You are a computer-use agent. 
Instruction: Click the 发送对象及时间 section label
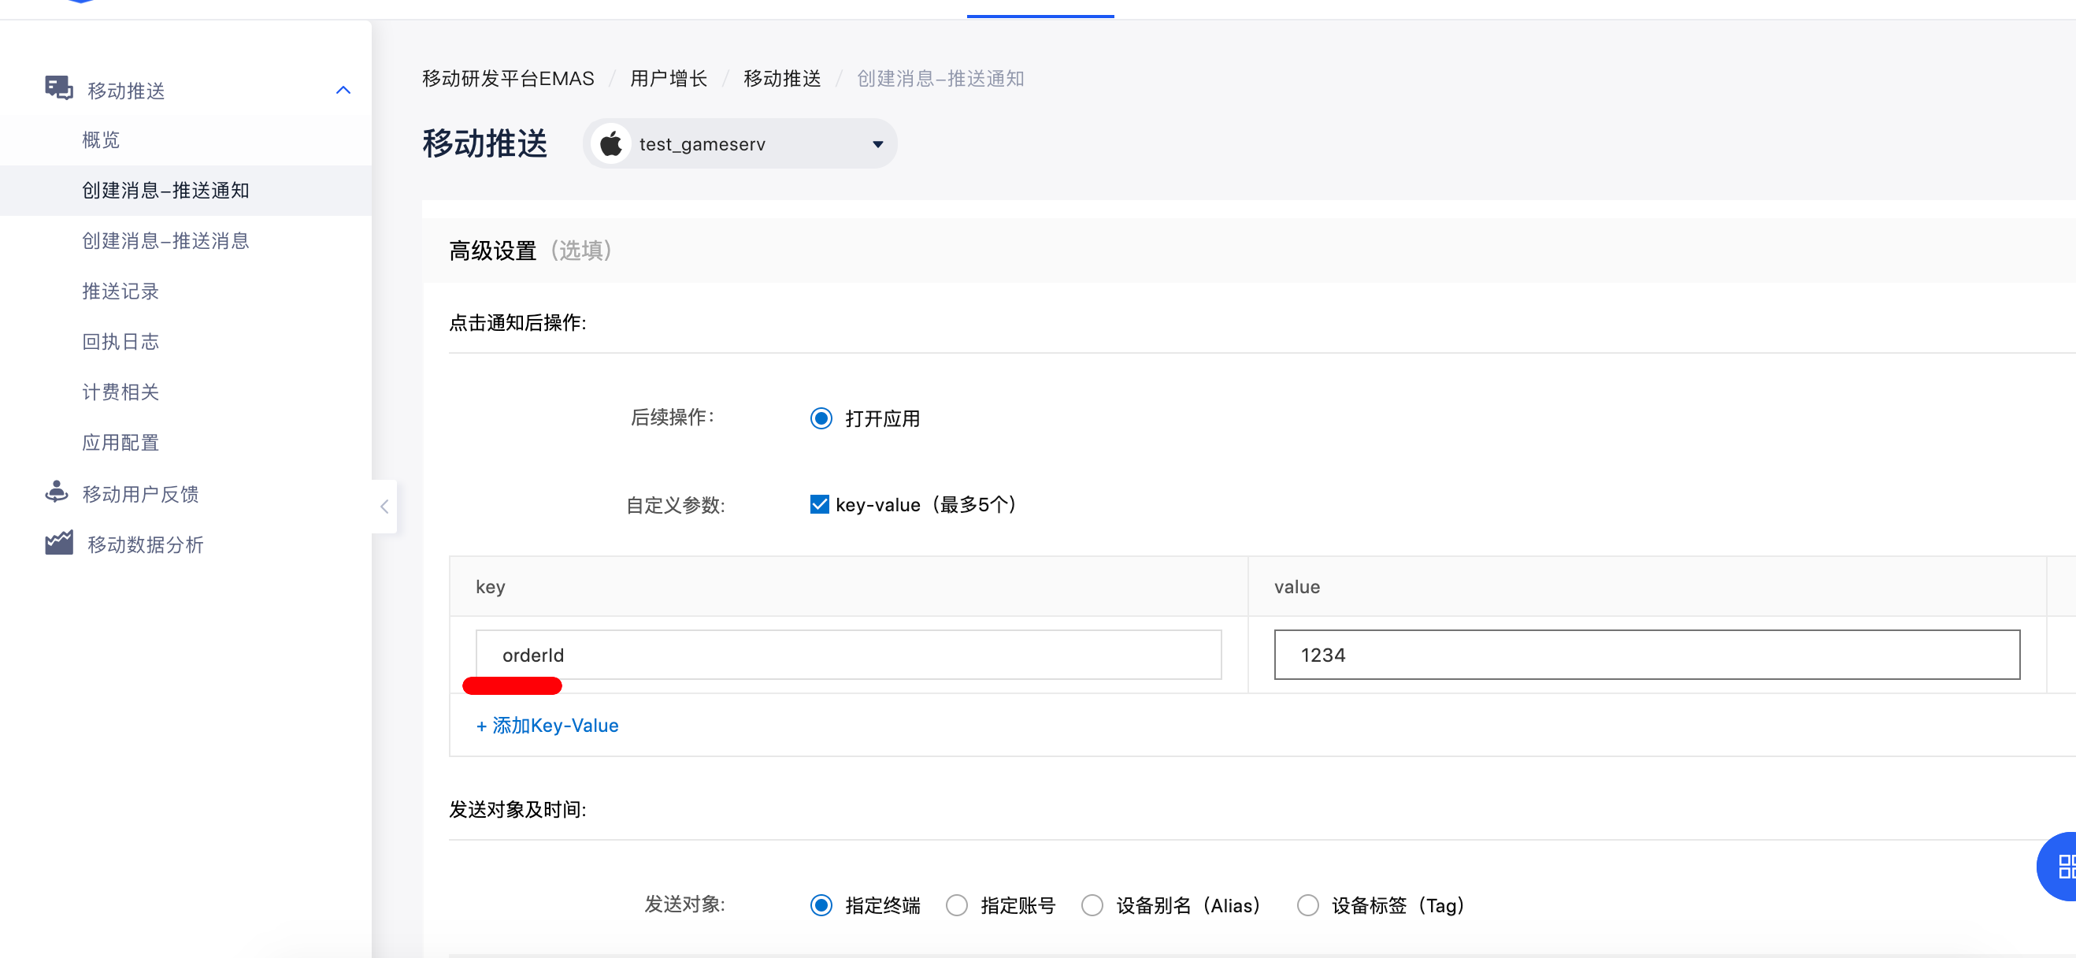click(517, 810)
